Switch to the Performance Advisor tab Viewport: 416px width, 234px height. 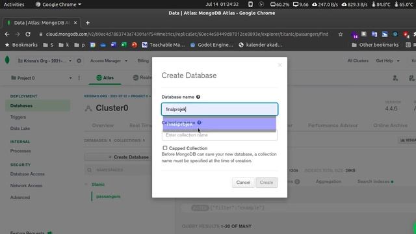click(x=333, y=125)
